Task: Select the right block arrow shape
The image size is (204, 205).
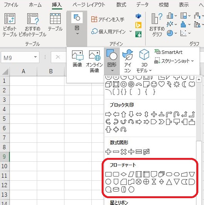Action: click(108, 114)
